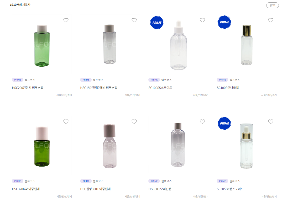Image resolution: width=282 pixels, height=203 pixels.
Task: Open HSC원형300T 이중캡대 product title
Action: (x=95, y=189)
